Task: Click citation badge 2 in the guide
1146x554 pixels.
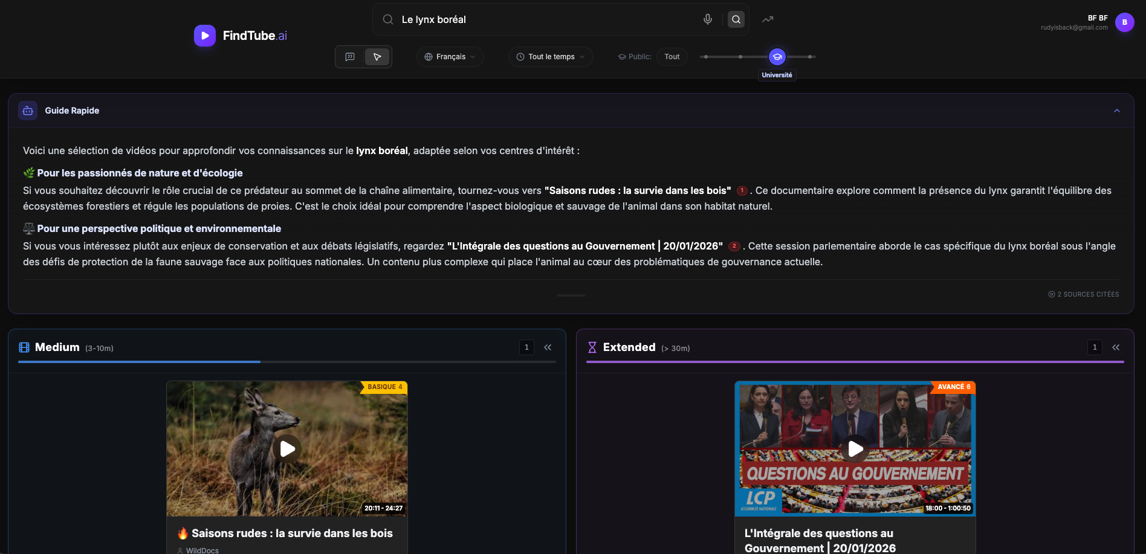Action: [734, 246]
